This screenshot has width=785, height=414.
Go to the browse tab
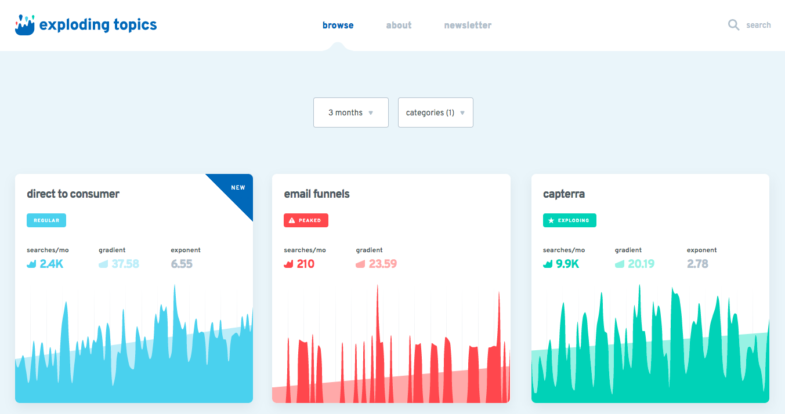tap(338, 26)
